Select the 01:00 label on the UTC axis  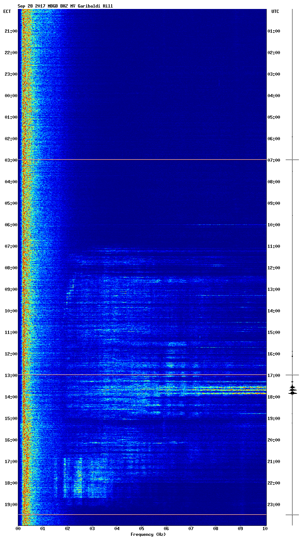tap(274, 31)
